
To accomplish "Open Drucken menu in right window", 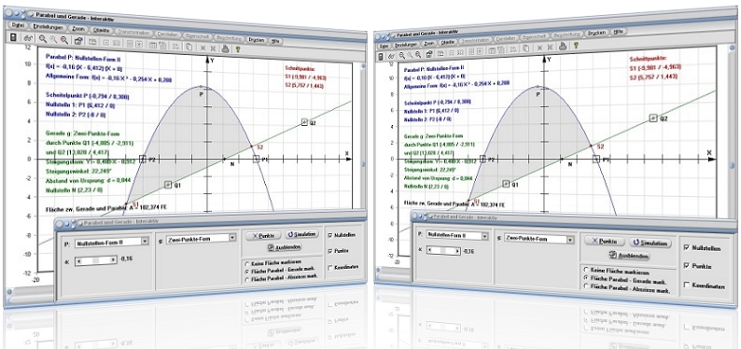I will pos(596,33).
